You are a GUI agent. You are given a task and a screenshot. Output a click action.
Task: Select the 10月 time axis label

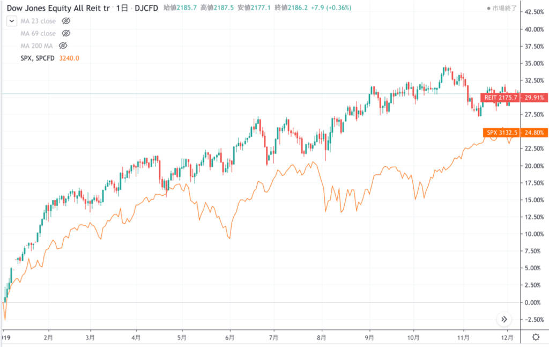coord(413,337)
